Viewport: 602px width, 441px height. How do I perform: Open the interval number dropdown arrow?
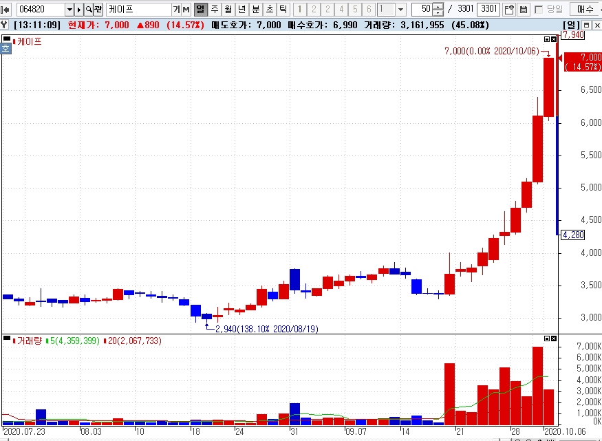(400, 9)
